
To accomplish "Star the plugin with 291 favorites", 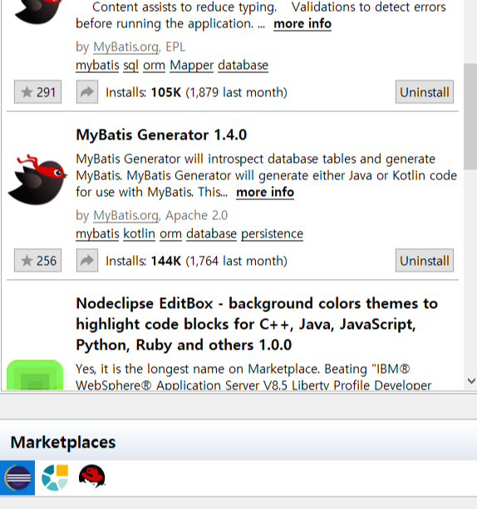I will (37, 92).
